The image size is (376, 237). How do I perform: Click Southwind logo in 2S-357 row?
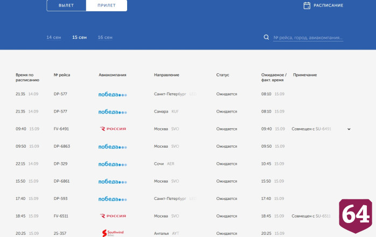(x=113, y=233)
